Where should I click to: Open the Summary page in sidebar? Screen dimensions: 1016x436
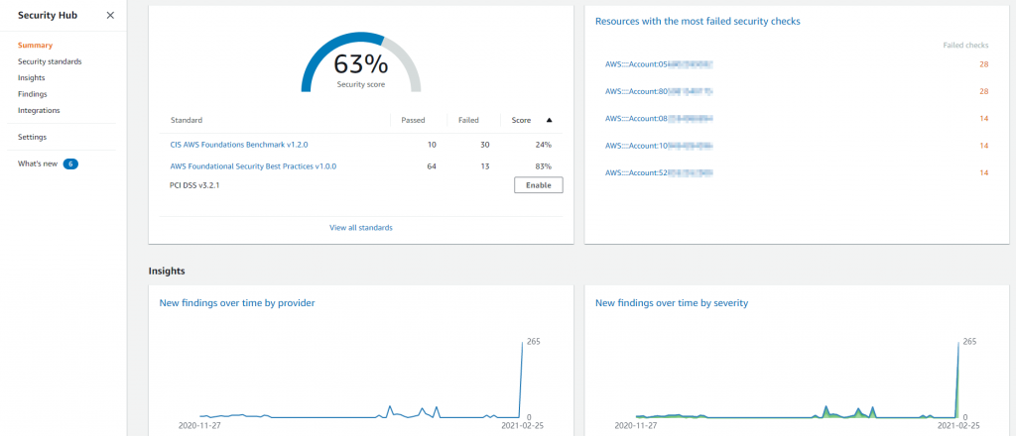35,46
